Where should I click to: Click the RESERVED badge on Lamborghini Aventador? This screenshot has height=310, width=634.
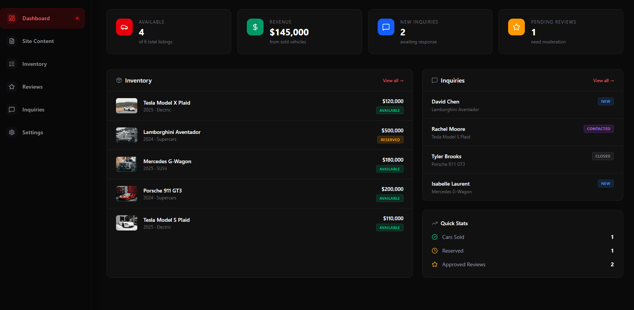[x=390, y=140]
